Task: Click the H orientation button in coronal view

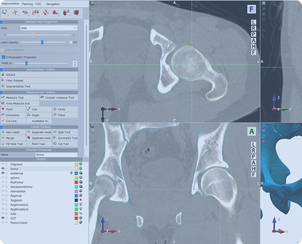Action: click(x=253, y=169)
